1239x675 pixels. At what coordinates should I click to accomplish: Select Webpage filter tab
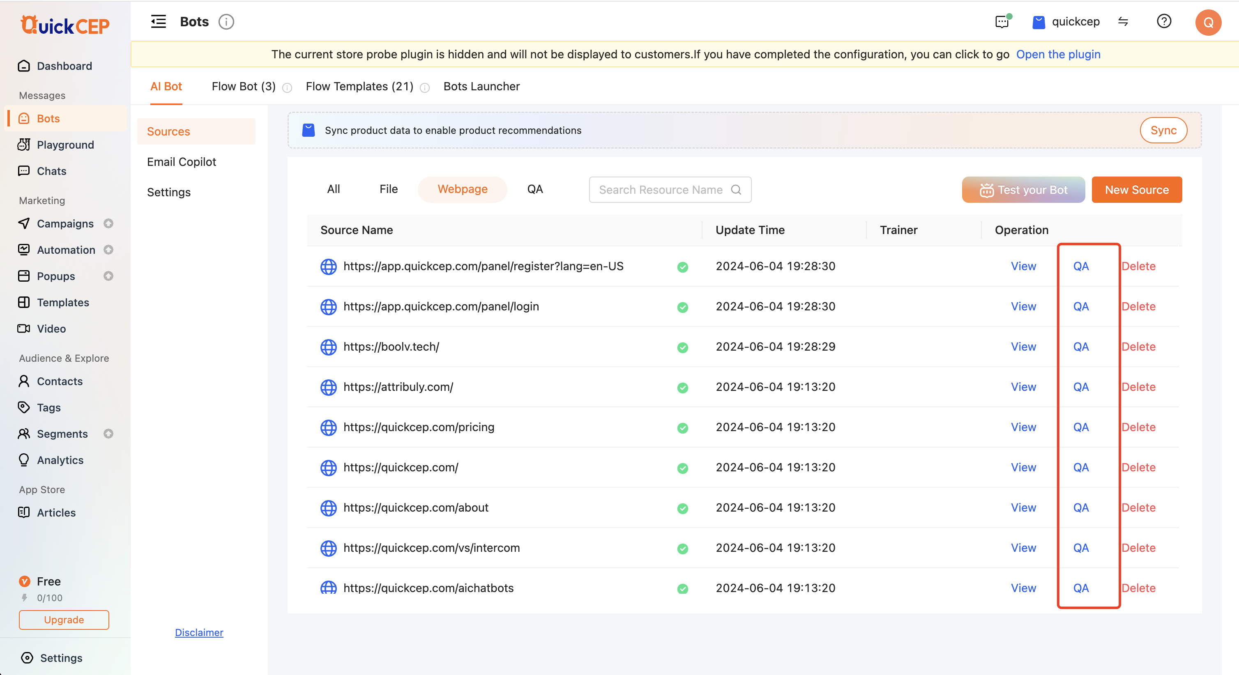pyautogui.click(x=462, y=189)
